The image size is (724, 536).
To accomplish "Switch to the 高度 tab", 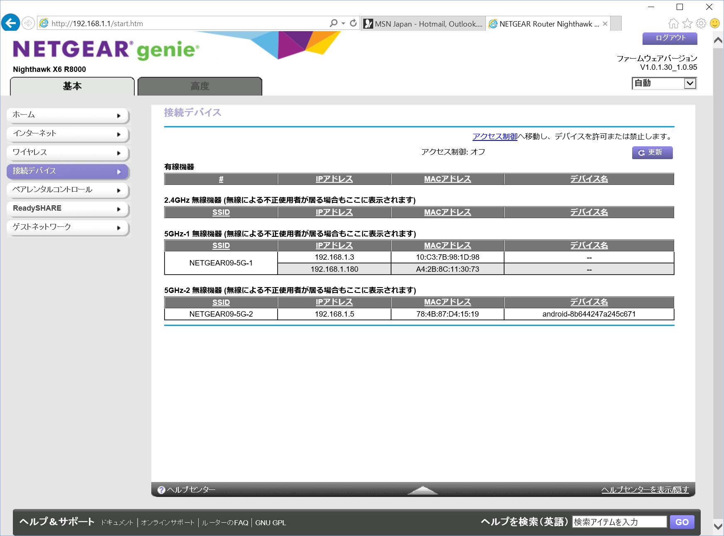I will (x=199, y=86).
